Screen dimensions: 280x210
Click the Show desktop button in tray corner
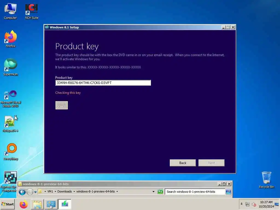[277, 204]
